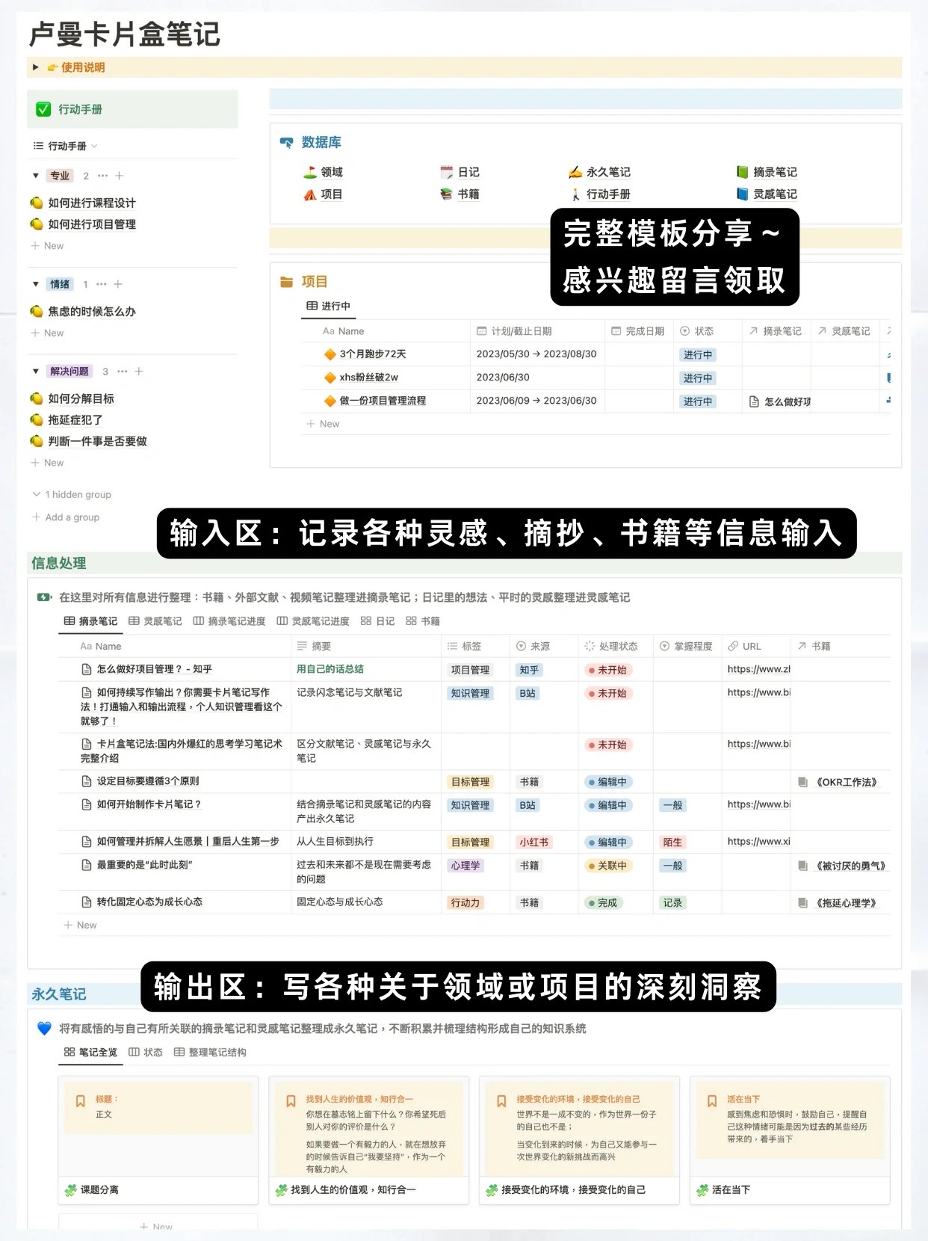Expand the 使用说明 toggle

tap(35, 67)
